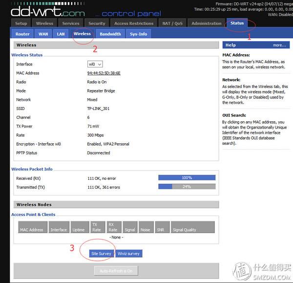Select the TX Power value 71 mW
This screenshot has height=283, width=293.
tap(93, 126)
